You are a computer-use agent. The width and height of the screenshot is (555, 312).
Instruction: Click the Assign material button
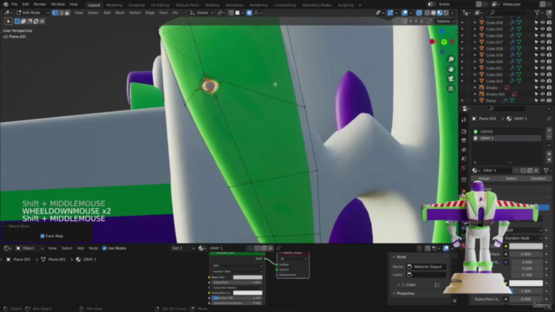[484, 179]
